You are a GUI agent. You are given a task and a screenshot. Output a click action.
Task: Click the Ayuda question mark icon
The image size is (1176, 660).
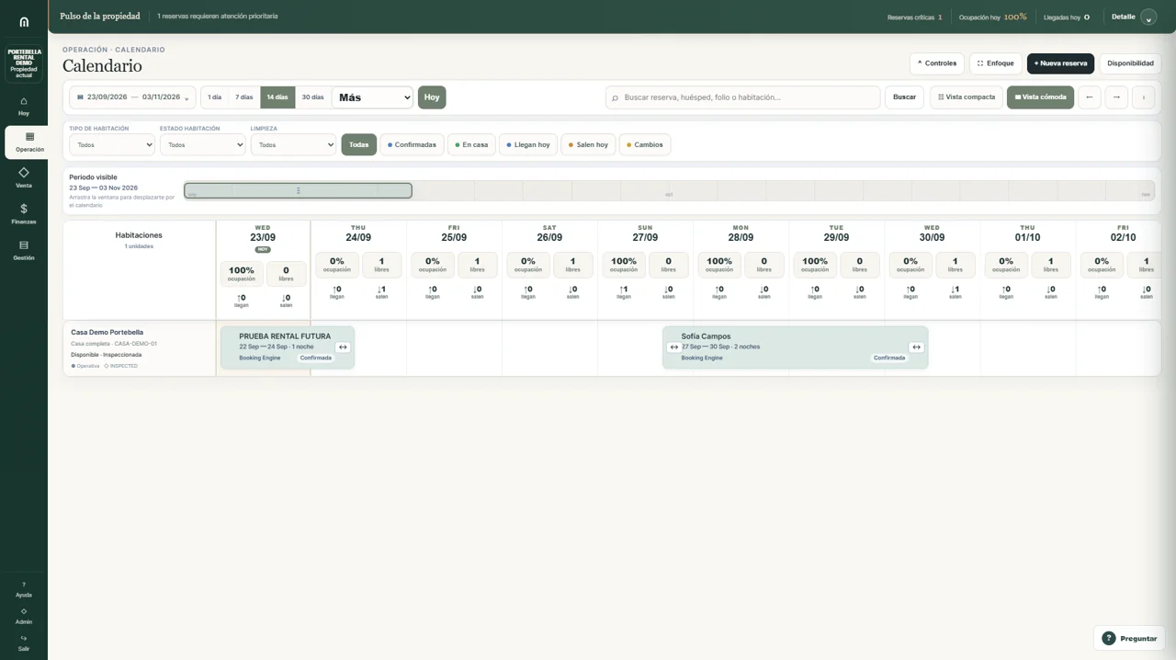click(24, 585)
